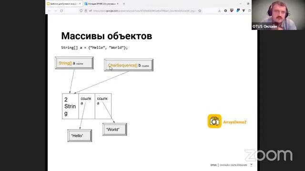Close the first browser tab

tap(80, 4)
